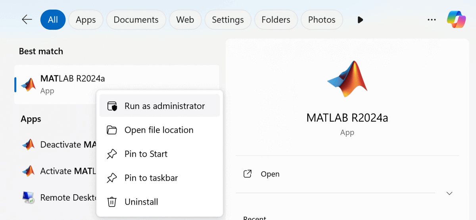476x220 pixels.
Task: Switch to the Documents filter tab
Action: 136,19
